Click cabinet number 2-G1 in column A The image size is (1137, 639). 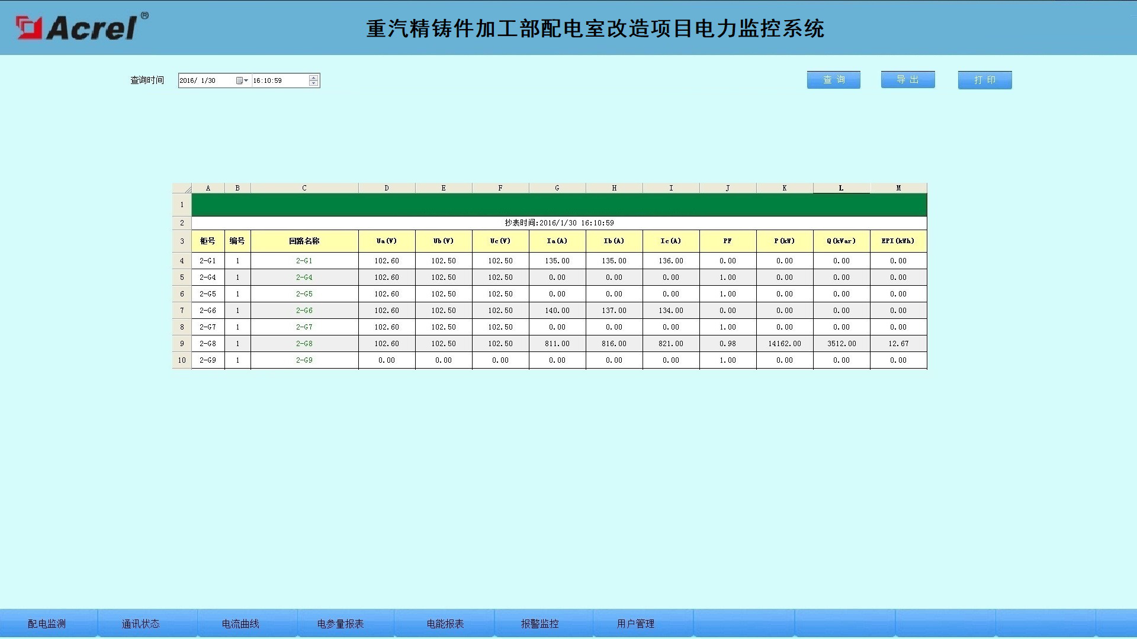click(x=208, y=261)
